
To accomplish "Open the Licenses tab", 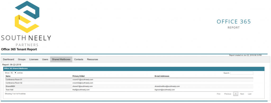I will [34, 59].
